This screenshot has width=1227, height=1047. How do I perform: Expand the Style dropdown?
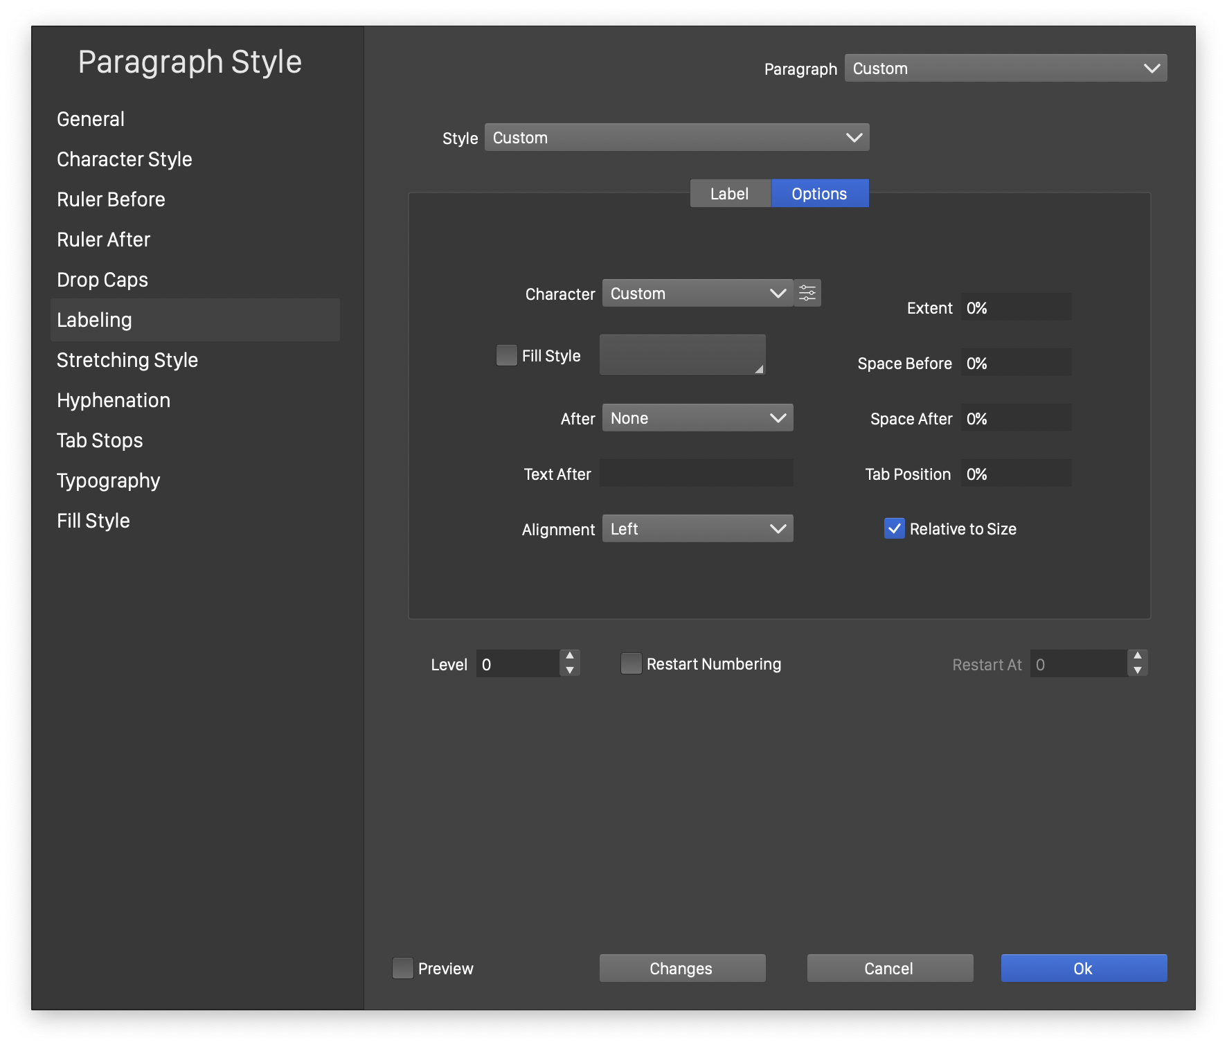point(677,137)
